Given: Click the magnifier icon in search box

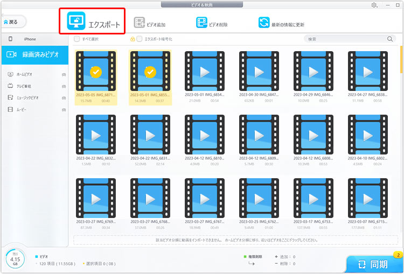Looking at the screenshot, I should pos(390,39).
